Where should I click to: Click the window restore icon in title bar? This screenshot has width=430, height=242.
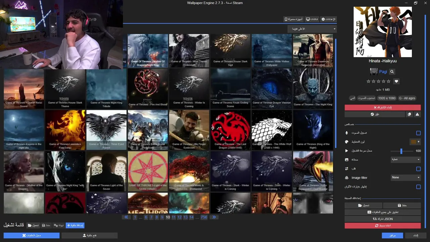416,3
